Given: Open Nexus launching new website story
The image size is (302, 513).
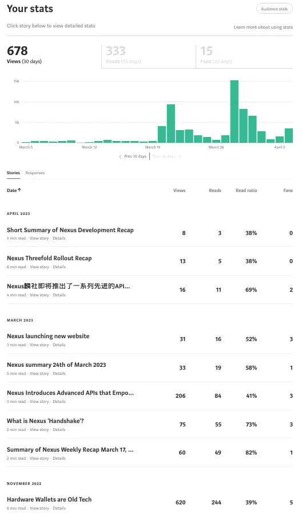Looking at the screenshot, I should 48,336.
